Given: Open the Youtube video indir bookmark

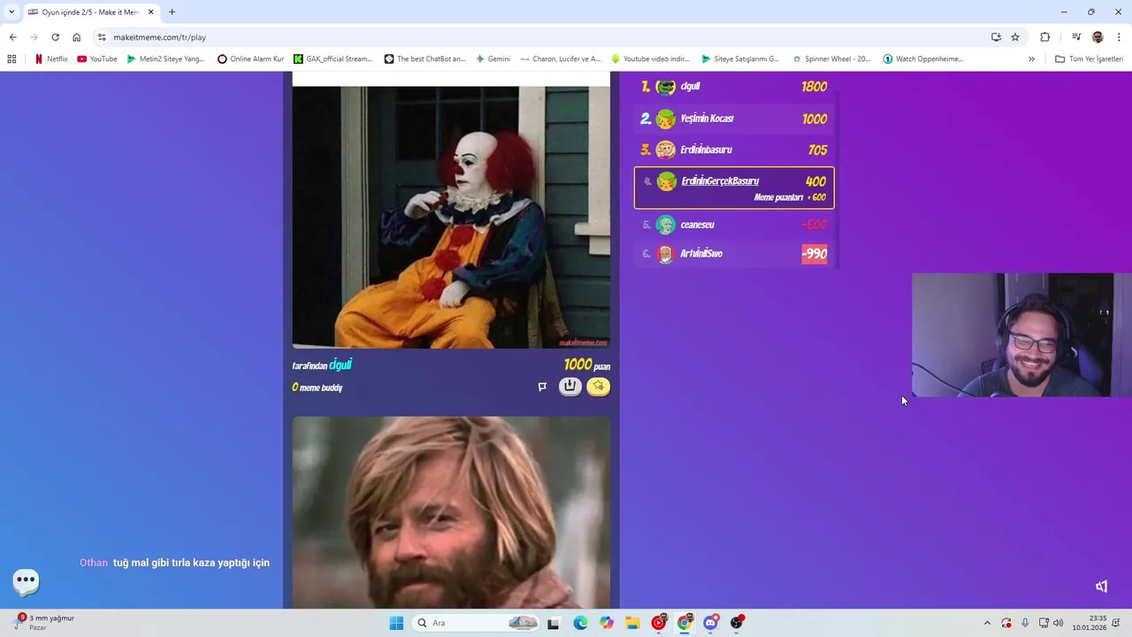Looking at the screenshot, I should pyautogui.click(x=650, y=59).
